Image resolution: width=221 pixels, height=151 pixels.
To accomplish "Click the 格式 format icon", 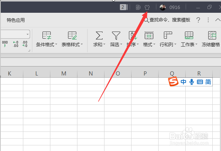I will [149, 35].
